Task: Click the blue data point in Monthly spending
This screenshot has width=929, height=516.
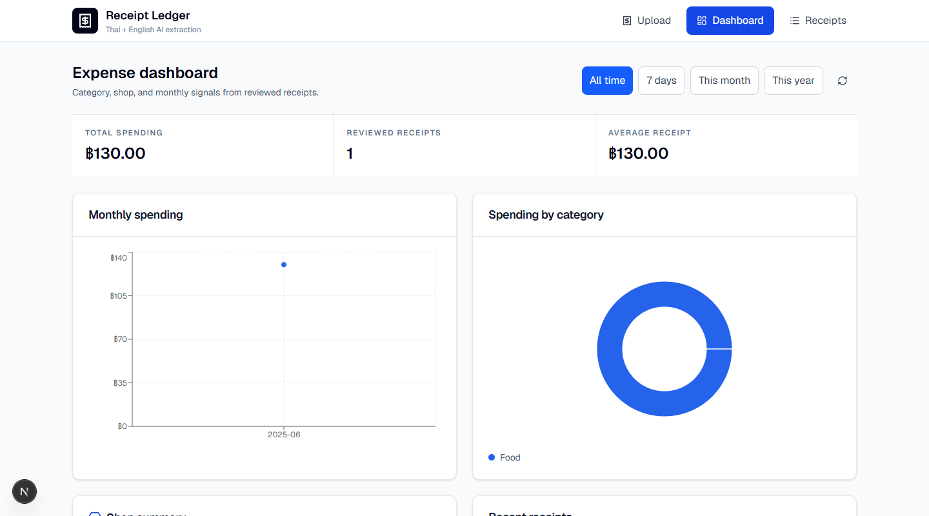Action: click(284, 264)
